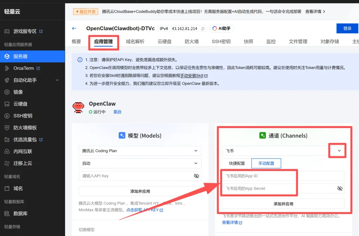Switch to 快捷配置 mode
The height and width of the screenshot is (236, 359).
237,163
